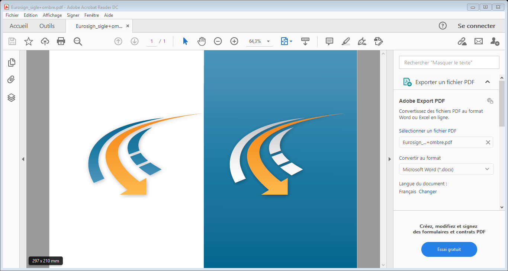Click the right panel scrollbar thumb
508x271 pixels.
point(502,103)
